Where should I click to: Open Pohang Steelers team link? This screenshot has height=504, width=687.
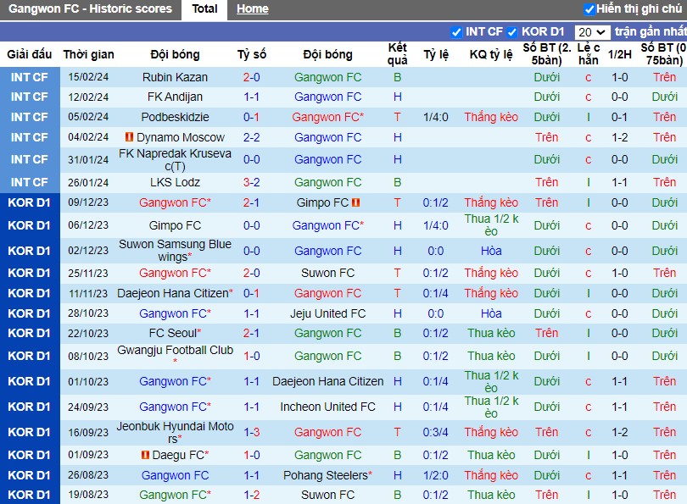coord(327,475)
